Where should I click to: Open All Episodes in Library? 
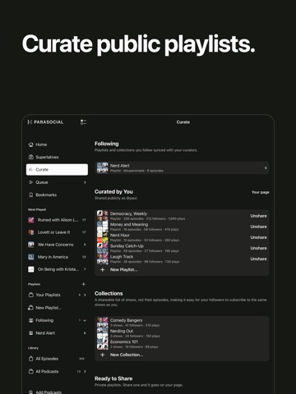[x=57, y=359]
